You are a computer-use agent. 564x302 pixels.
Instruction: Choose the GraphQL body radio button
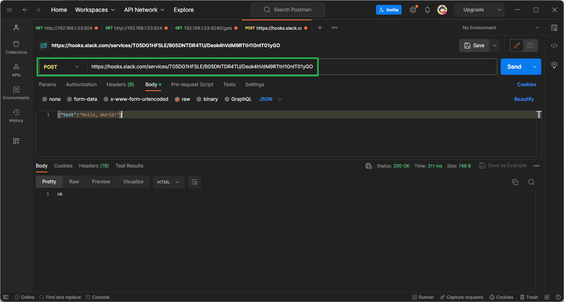point(227,99)
